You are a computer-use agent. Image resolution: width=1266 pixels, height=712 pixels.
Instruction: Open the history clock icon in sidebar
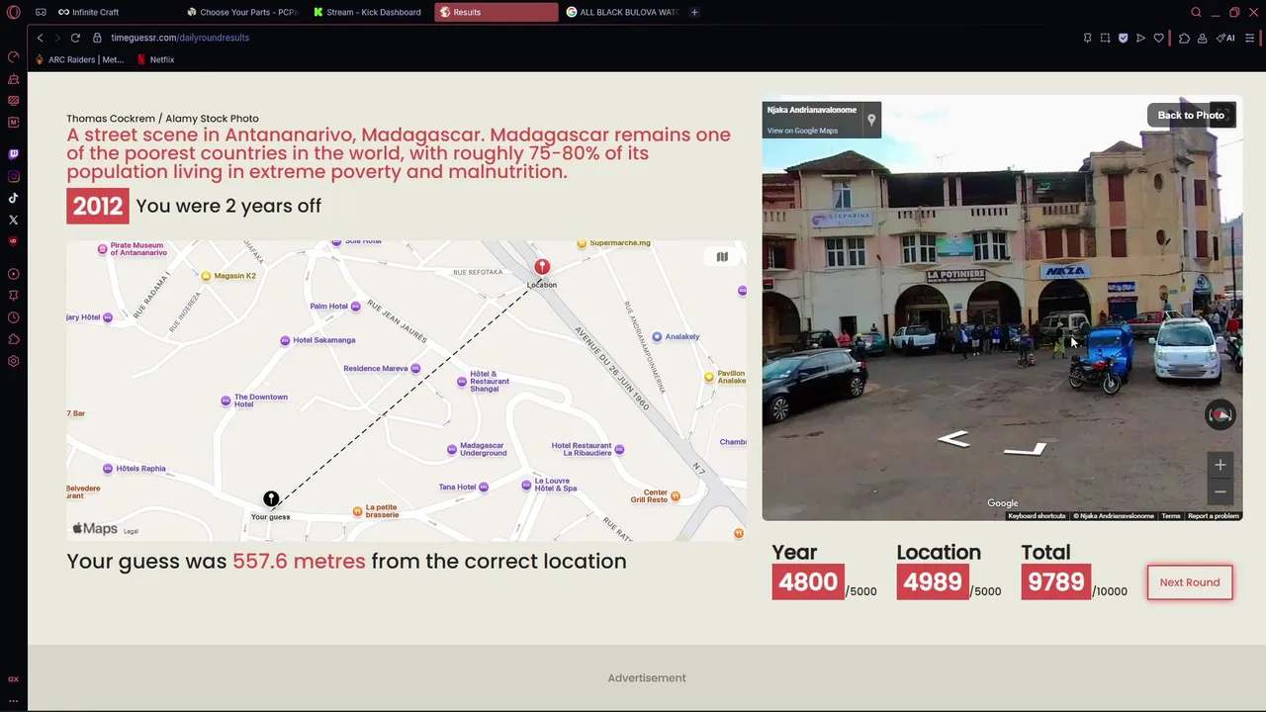pyautogui.click(x=13, y=317)
